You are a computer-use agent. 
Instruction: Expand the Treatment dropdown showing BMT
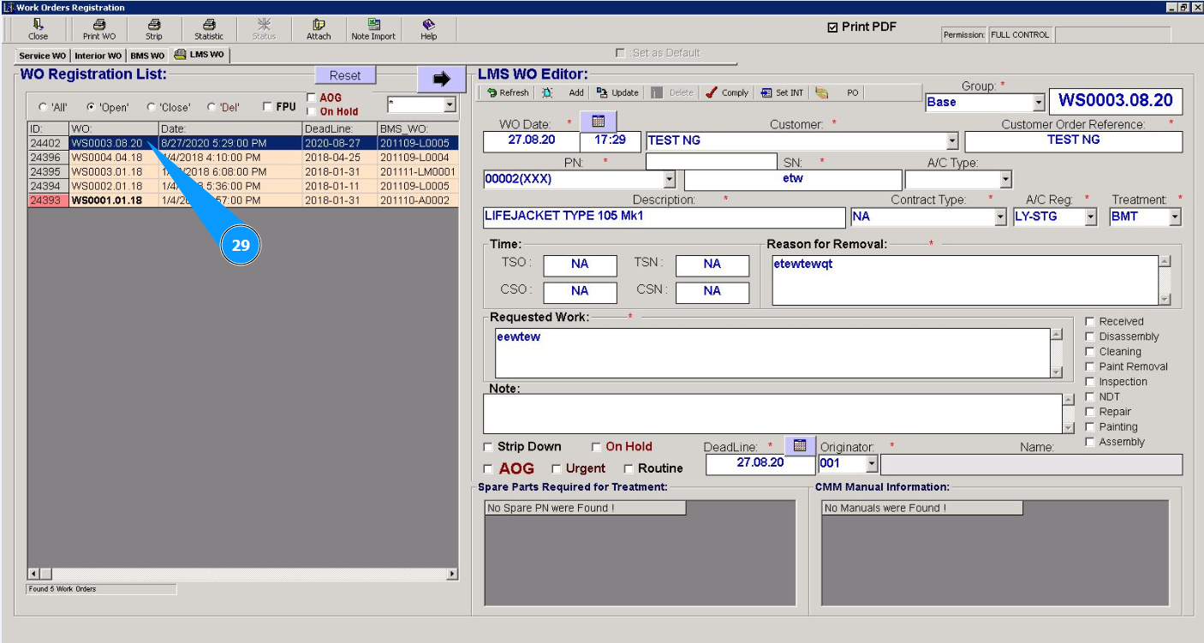1174,217
